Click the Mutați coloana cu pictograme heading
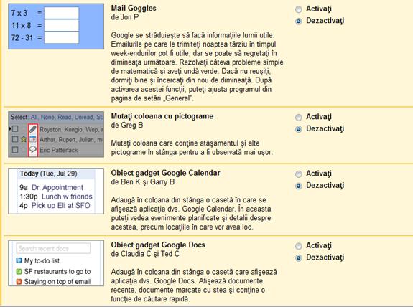 [x=162, y=116]
